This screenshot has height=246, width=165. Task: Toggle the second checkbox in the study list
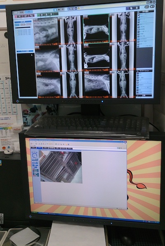tap(17, 32)
